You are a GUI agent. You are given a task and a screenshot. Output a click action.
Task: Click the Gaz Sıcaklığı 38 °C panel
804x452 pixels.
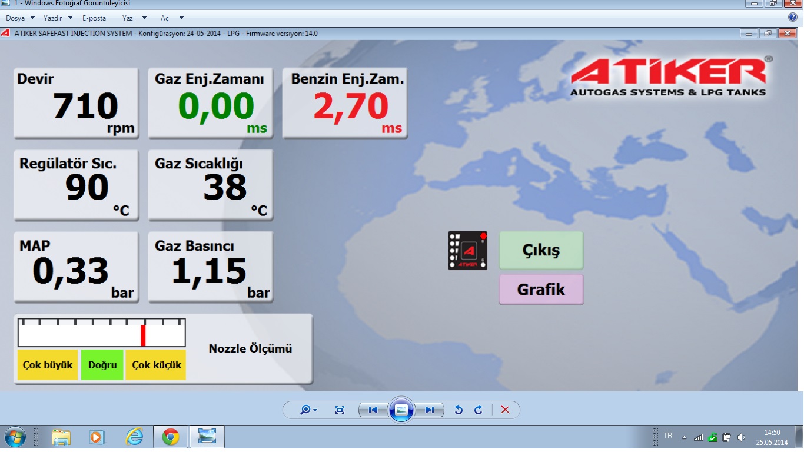tap(211, 185)
